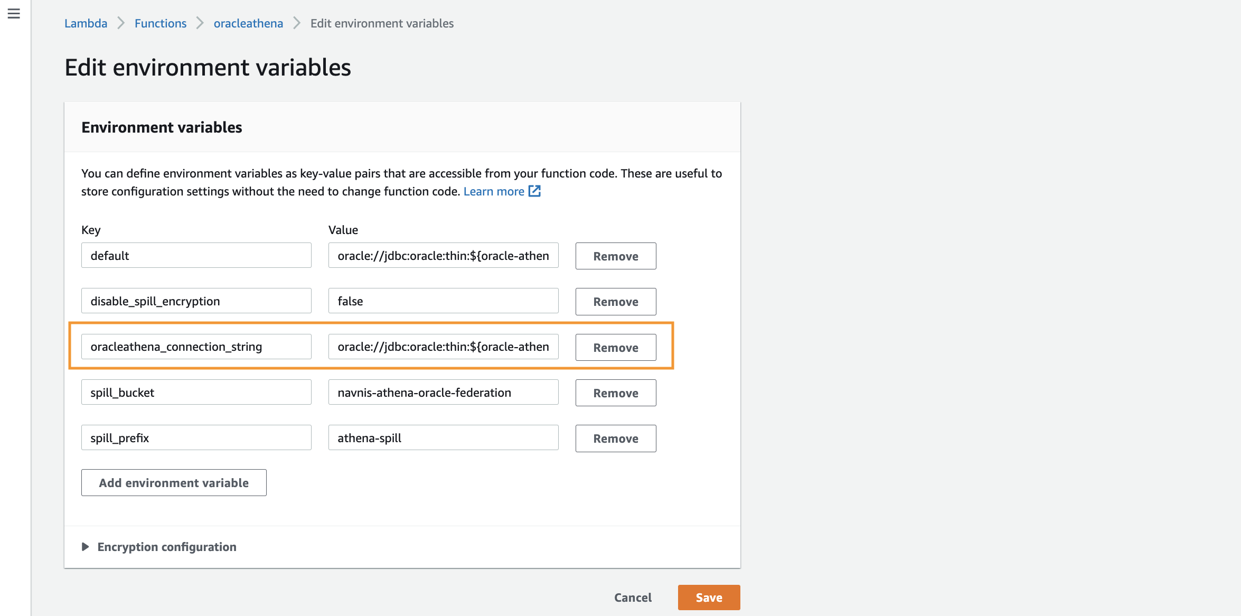The image size is (1241, 616).
Task: Navigate to oracleathena breadcrumb
Action: point(248,23)
